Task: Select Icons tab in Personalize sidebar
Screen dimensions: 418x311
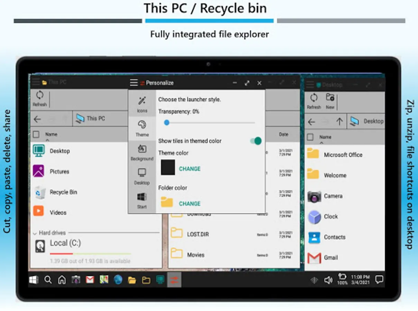Action: pos(142,105)
